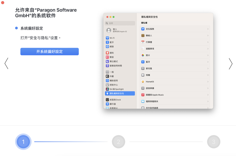
Task: Click 聯絡人 contacts icon in illustration list
Action: click(x=143, y=35)
